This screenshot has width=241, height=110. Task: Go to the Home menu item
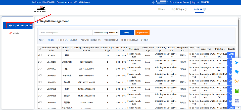point(161,9)
